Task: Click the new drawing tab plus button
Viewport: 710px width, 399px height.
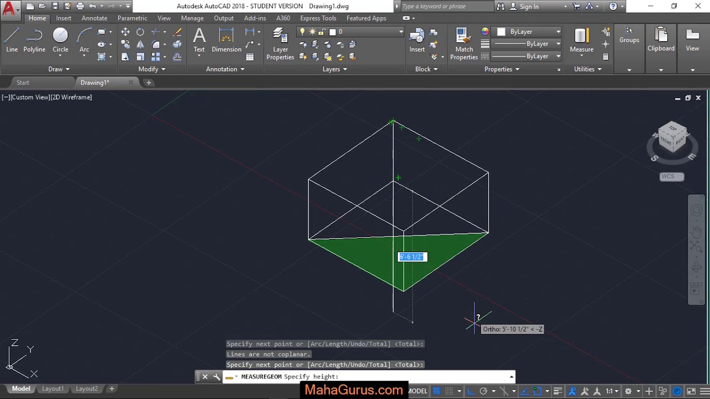Action: point(149,83)
